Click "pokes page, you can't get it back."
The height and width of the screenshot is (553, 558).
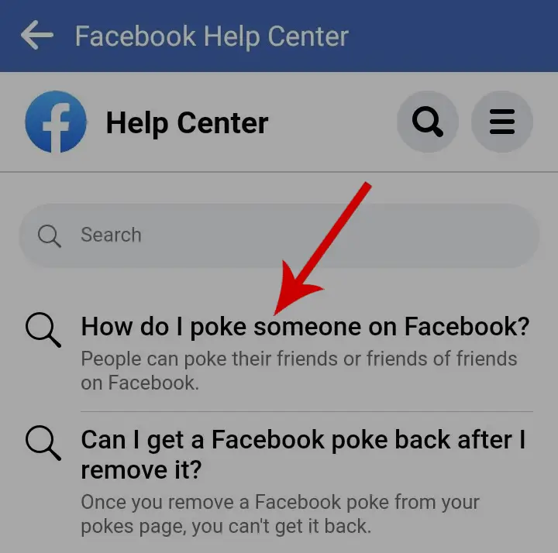[226, 527]
